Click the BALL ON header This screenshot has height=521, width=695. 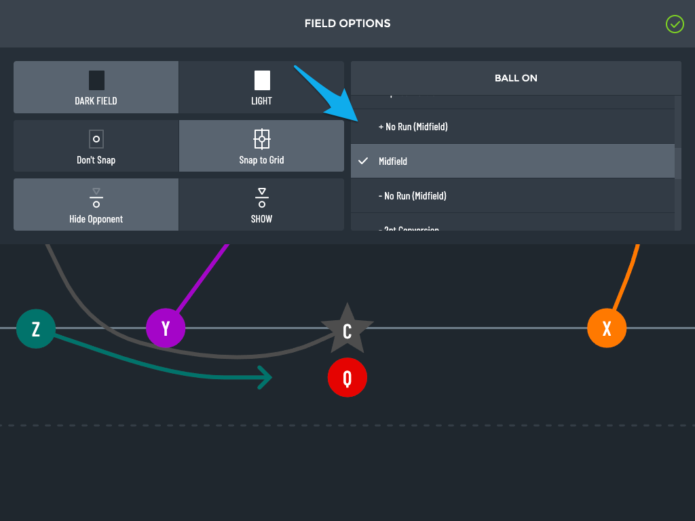516,78
